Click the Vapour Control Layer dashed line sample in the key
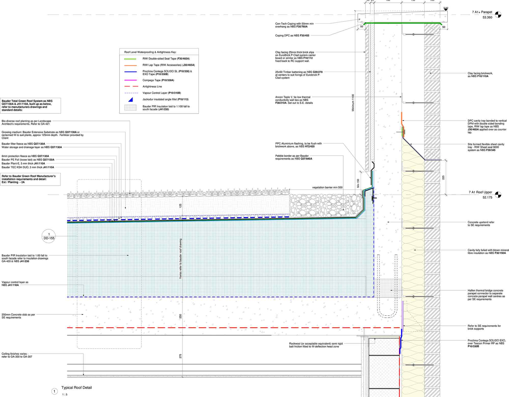Image resolution: width=509 pixels, height=397 pixels. tap(131, 93)
